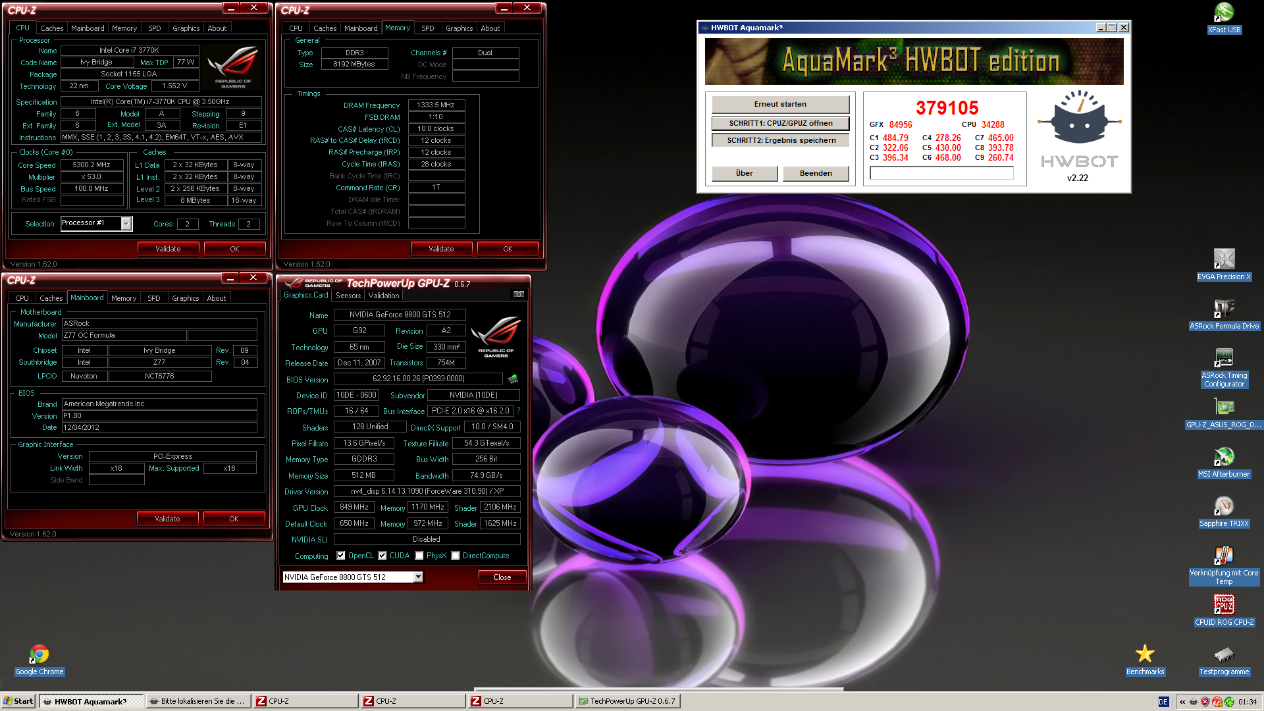Click OK in the Memory CPU-Z window
The image size is (1264, 711).
coord(508,249)
